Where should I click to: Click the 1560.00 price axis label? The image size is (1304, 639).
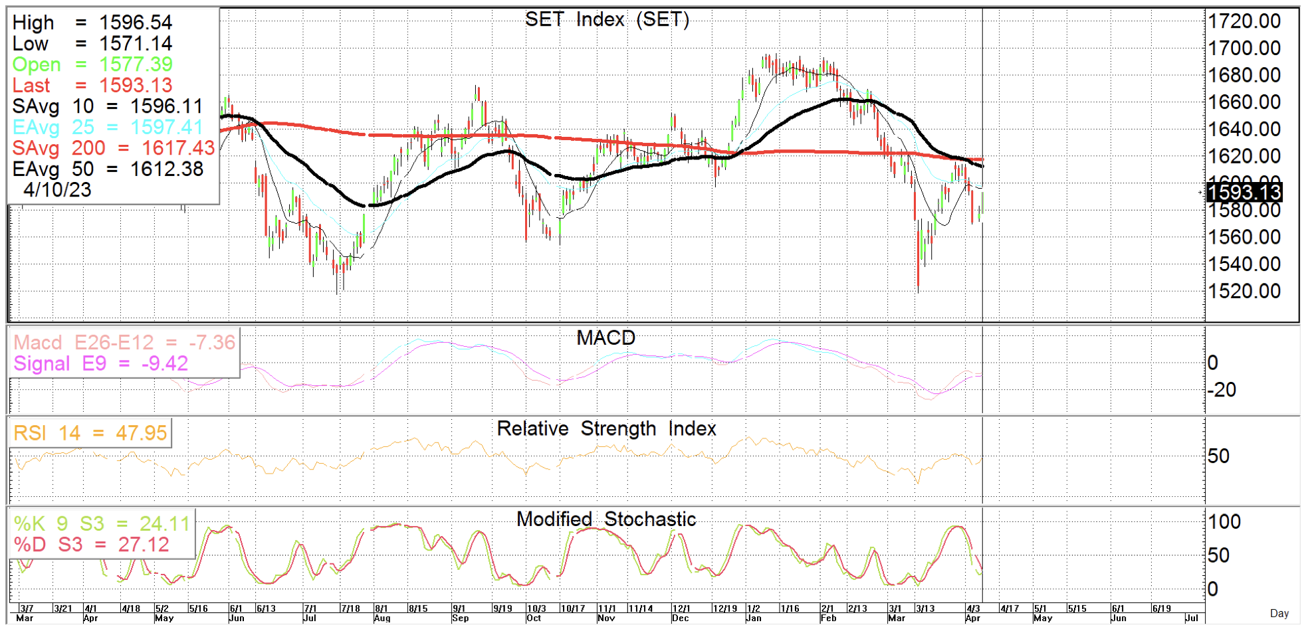(x=1244, y=237)
